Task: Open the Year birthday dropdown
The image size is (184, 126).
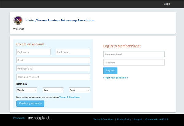Action: click(79, 90)
